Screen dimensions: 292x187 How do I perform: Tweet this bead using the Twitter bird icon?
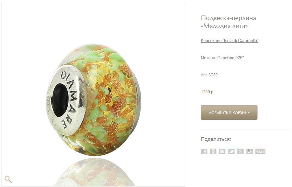point(231,151)
